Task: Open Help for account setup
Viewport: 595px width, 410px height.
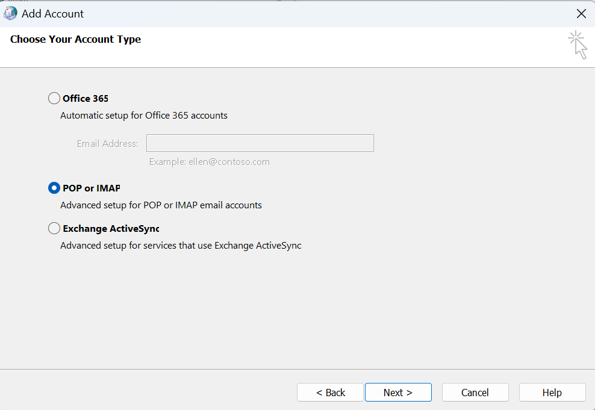Action: pyautogui.click(x=552, y=392)
